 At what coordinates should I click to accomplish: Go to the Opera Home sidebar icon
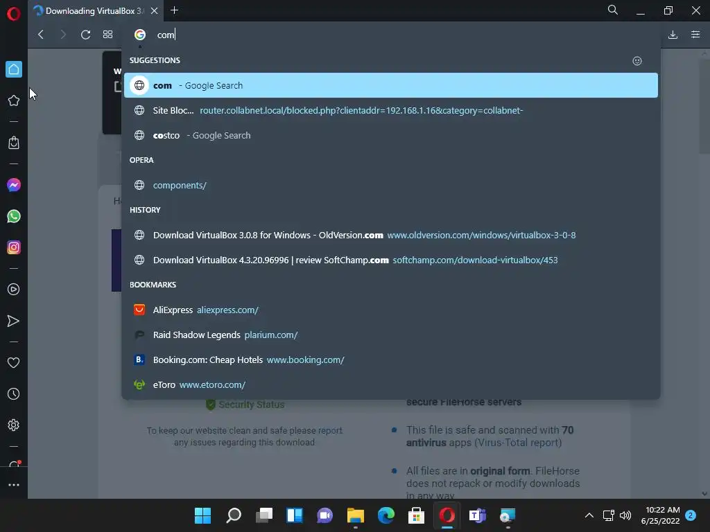click(x=14, y=69)
